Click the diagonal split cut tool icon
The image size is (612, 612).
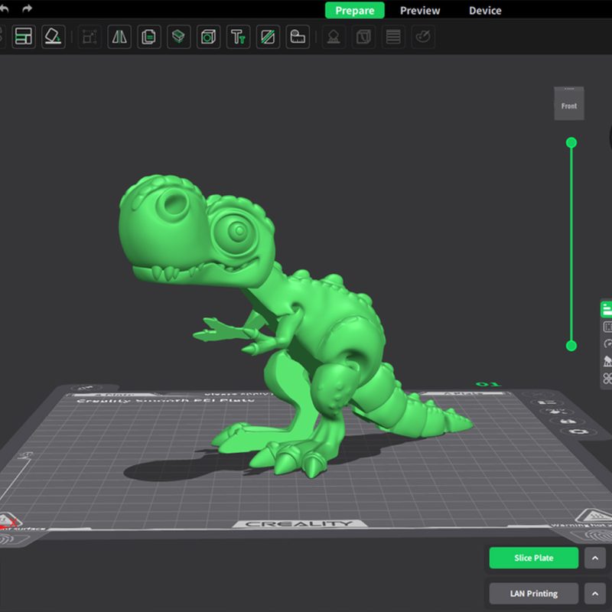point(268,36)
